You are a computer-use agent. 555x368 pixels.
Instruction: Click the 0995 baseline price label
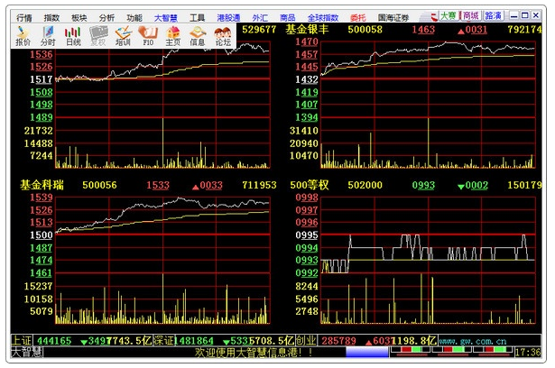(x=307, y=235)
